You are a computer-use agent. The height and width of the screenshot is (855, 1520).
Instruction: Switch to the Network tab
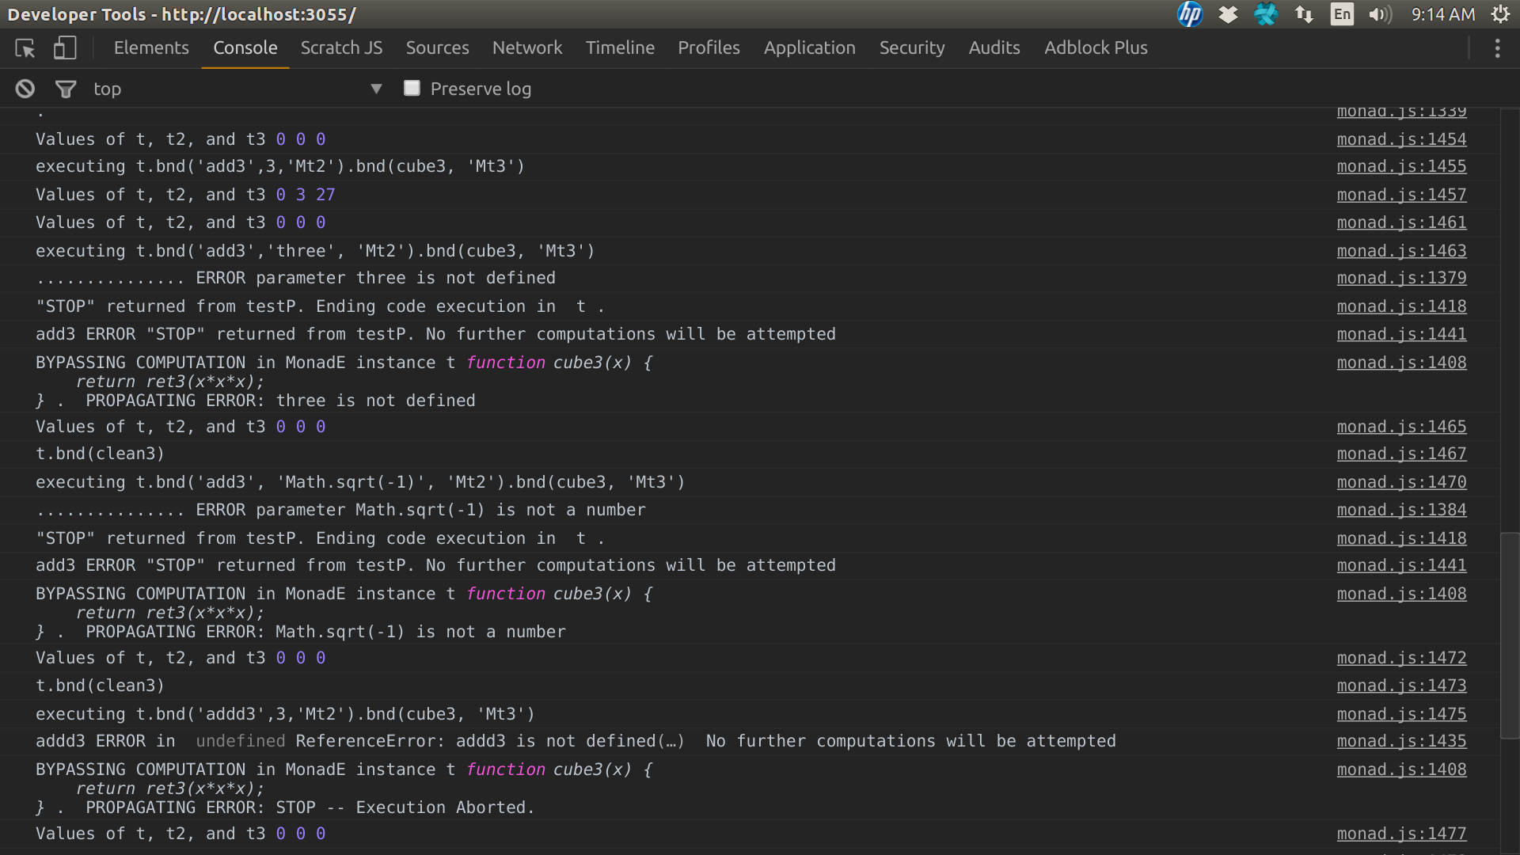coord(527,48)
